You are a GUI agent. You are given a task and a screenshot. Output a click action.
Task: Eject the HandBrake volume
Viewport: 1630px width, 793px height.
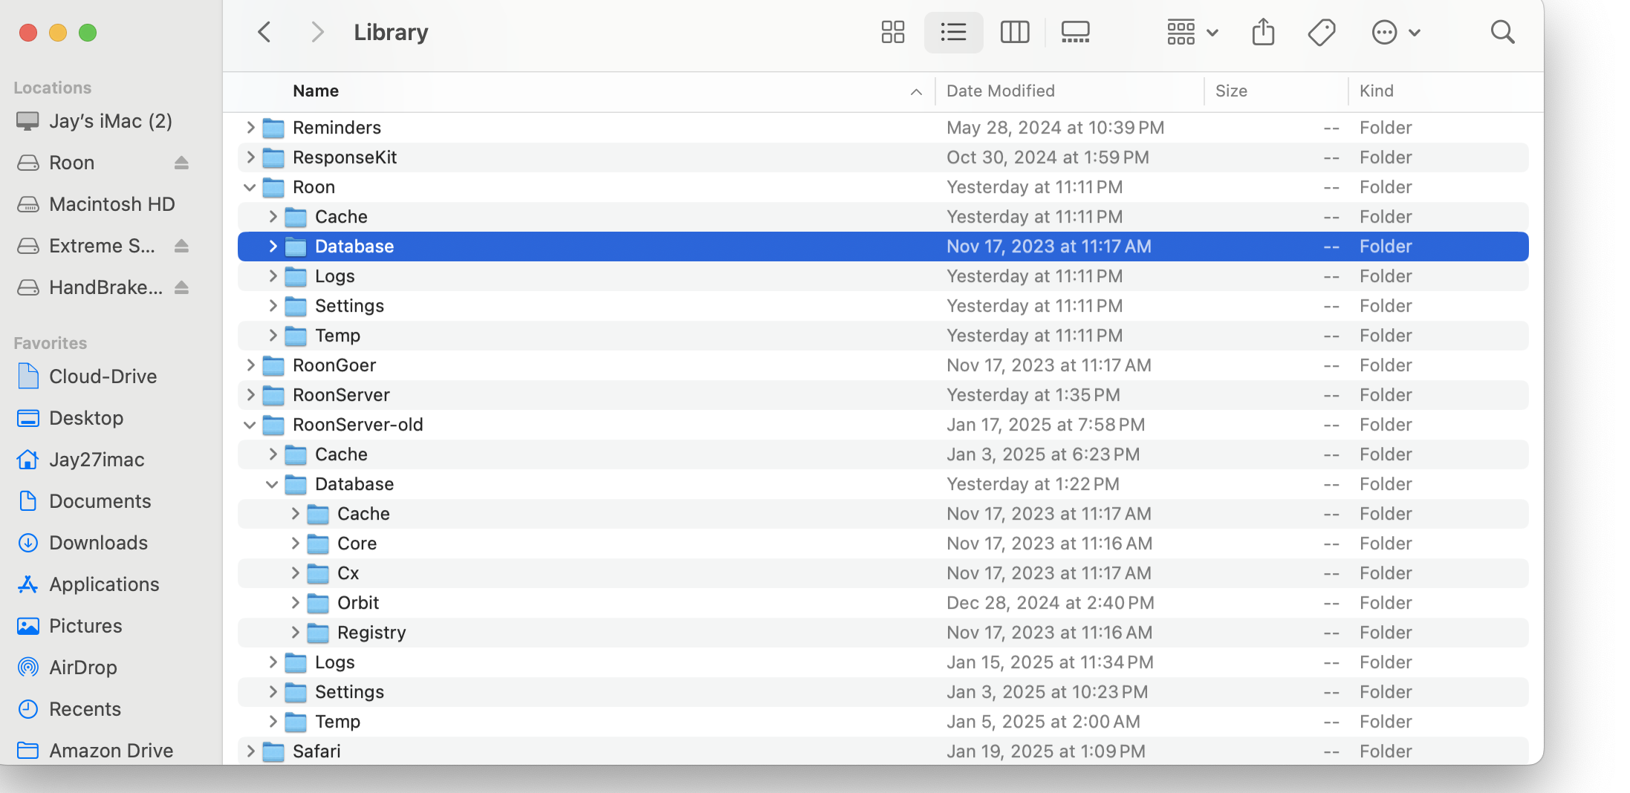181,287
